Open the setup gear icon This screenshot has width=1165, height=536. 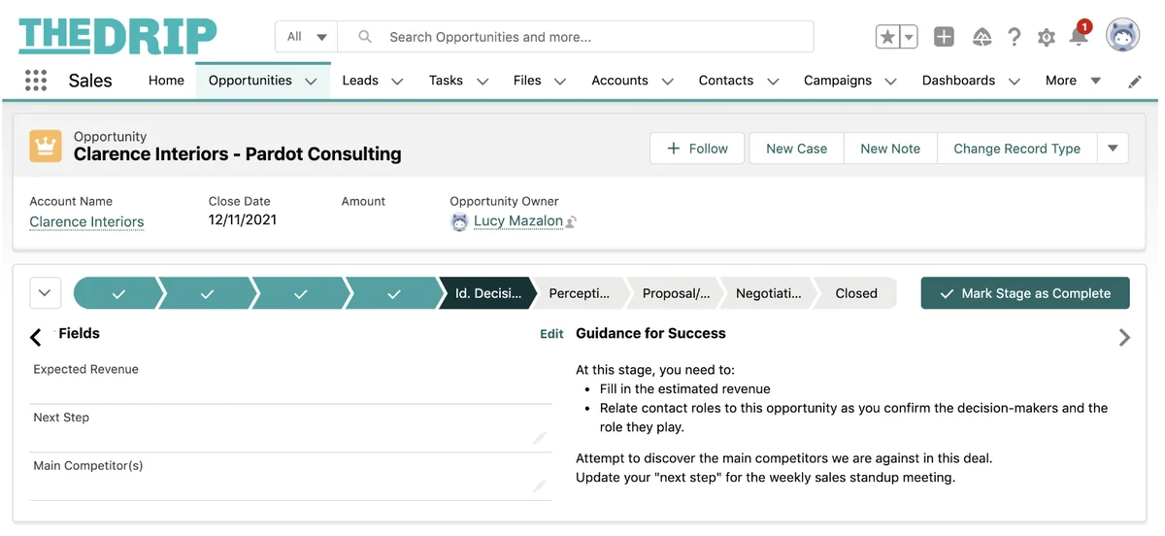tap(1047, 38)
